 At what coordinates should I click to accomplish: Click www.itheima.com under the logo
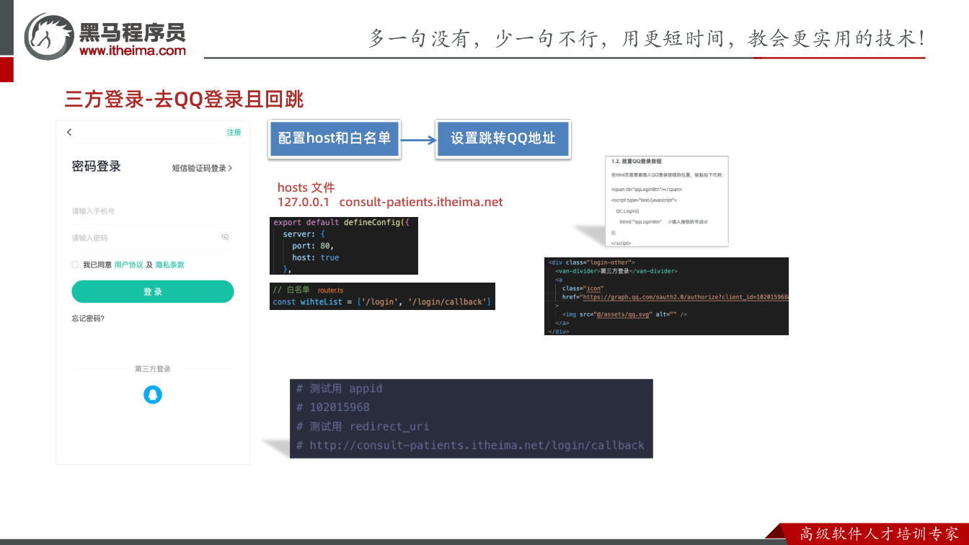tap(133, 50)
